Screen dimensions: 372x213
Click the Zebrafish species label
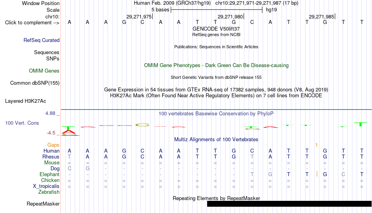tap(49, 192)
